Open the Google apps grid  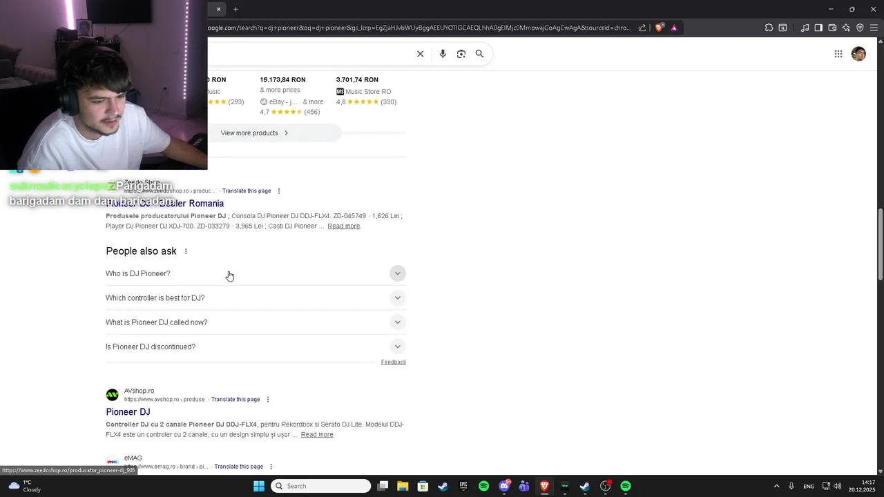point(838,54)
